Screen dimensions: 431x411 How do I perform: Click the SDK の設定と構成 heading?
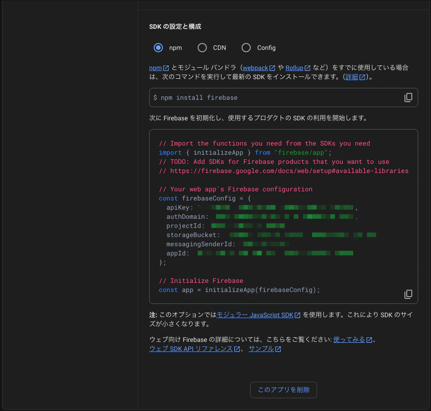pos(175,27)
